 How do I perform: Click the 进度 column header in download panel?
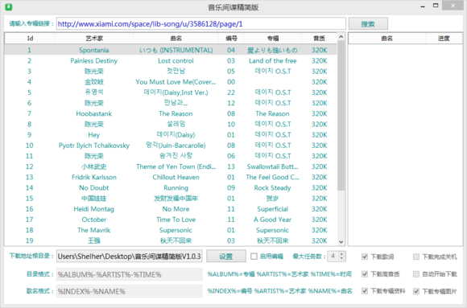(444, 39)
